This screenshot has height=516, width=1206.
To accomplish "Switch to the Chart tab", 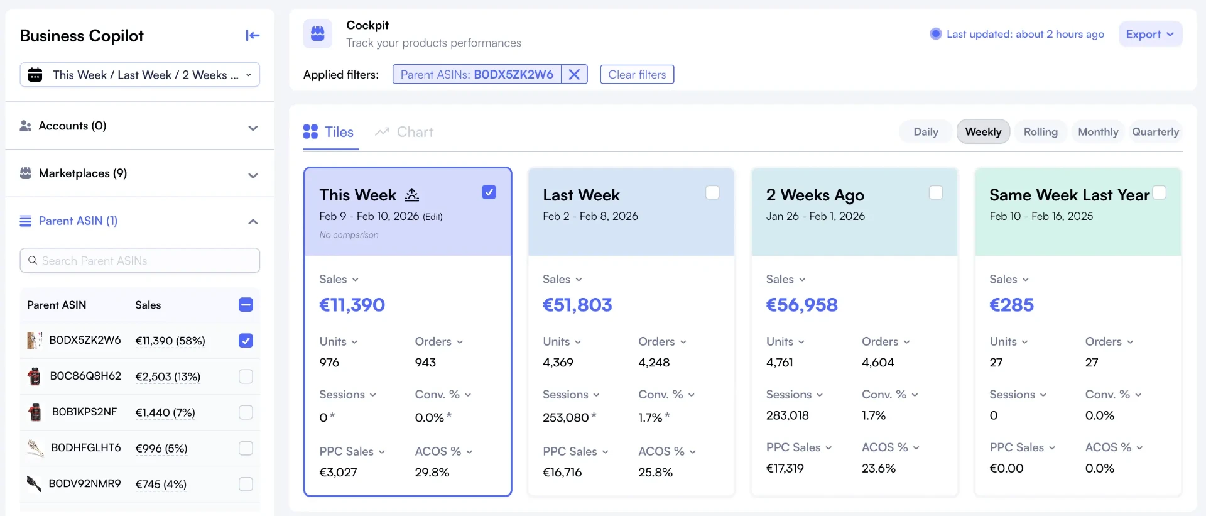I will (404, 132).
